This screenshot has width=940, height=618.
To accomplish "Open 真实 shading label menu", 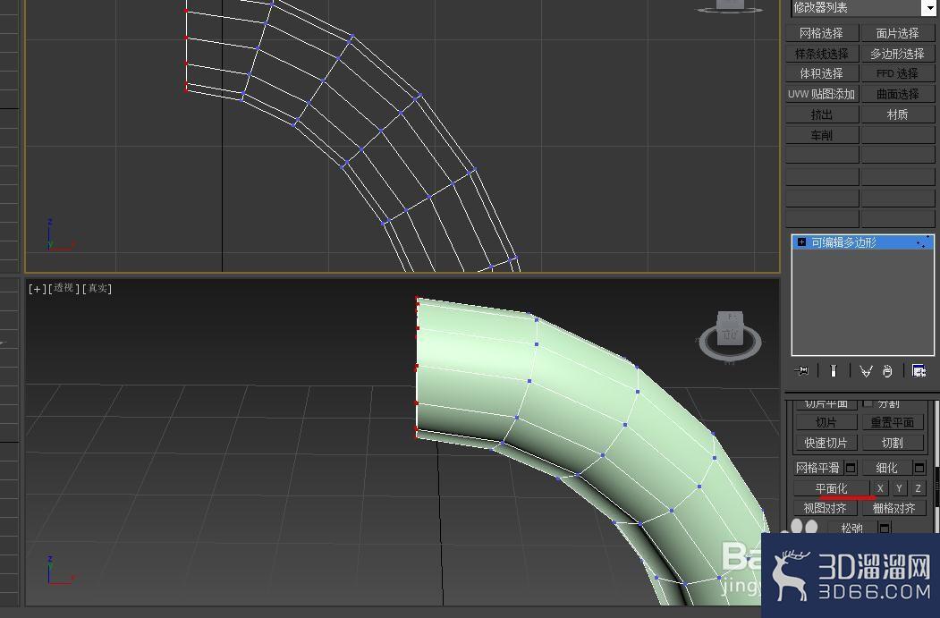I will [97, 288].
